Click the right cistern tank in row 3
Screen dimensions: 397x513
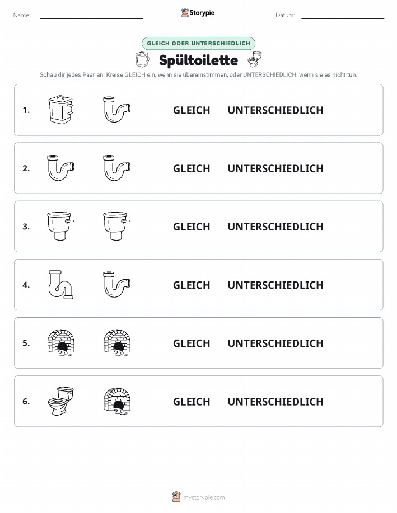coord(117,226)
